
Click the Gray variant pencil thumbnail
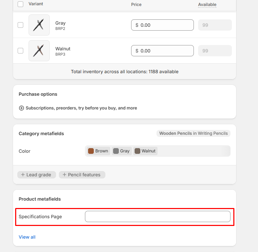(x=39, y=25)
